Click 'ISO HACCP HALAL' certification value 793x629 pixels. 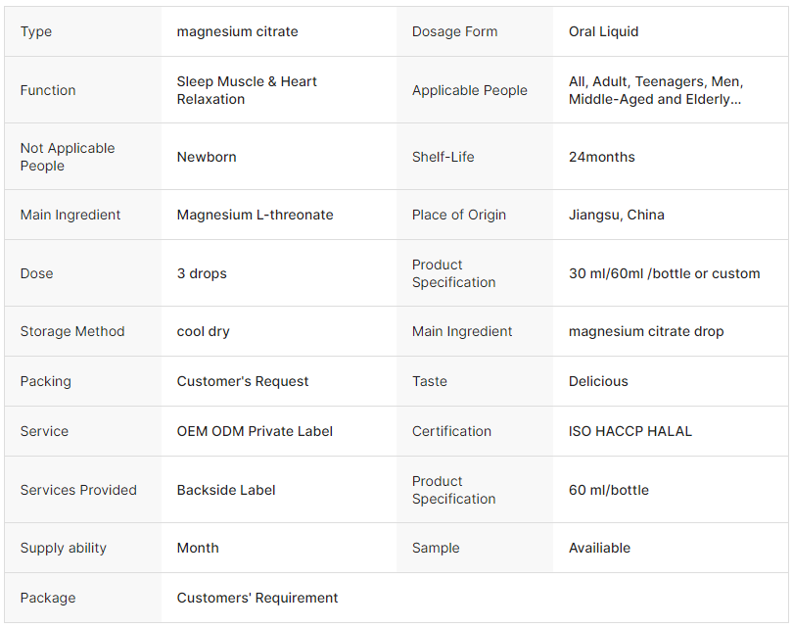(x=630, y=431)
